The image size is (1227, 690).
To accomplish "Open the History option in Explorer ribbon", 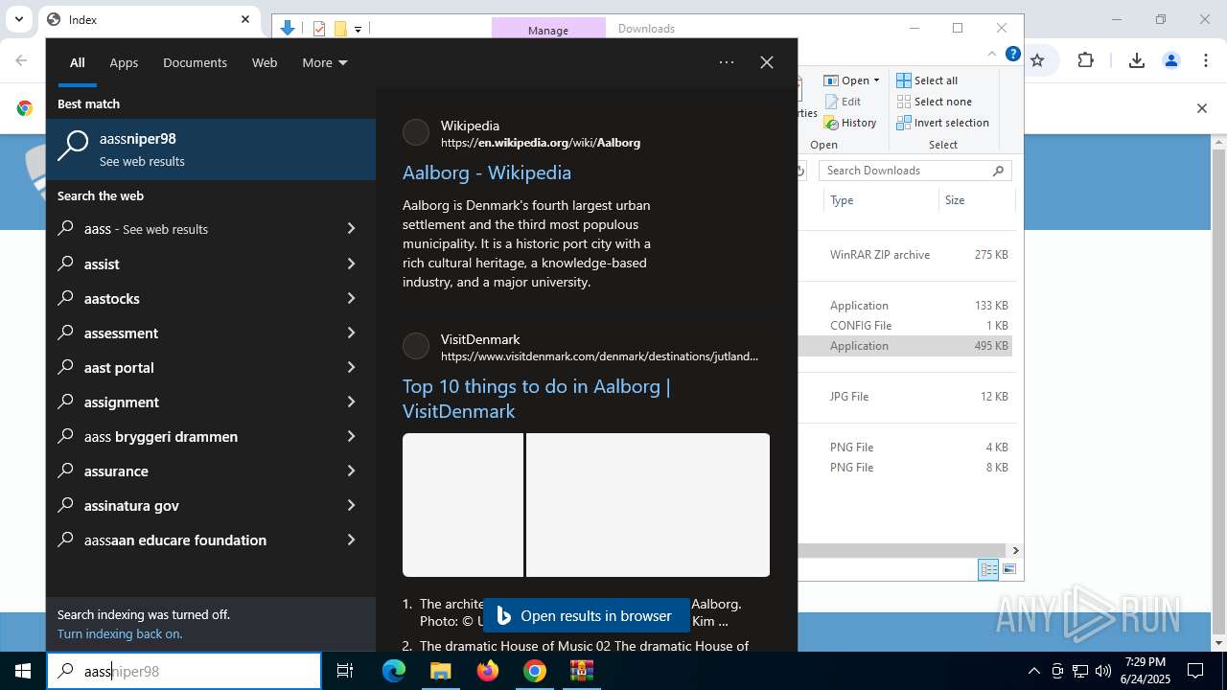I will click(850, 123).
